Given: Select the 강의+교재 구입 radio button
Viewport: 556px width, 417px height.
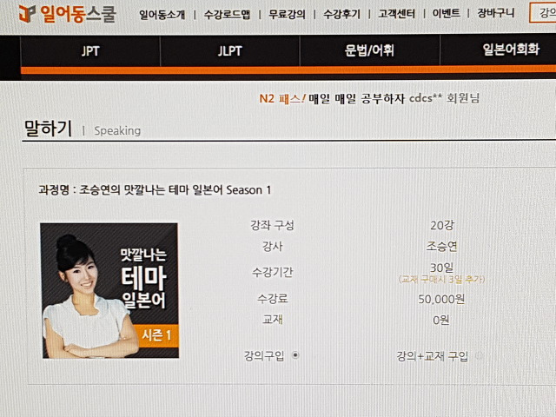Looking at the screenshot, I should [479, 355].
